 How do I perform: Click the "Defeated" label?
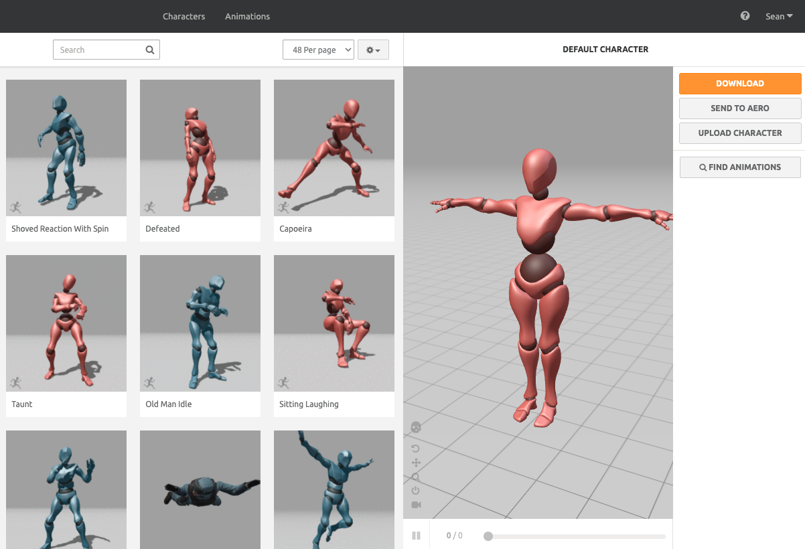pos(163,229)
